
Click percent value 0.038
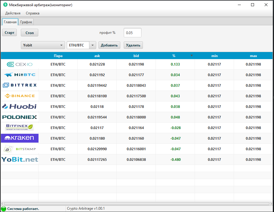175,107
